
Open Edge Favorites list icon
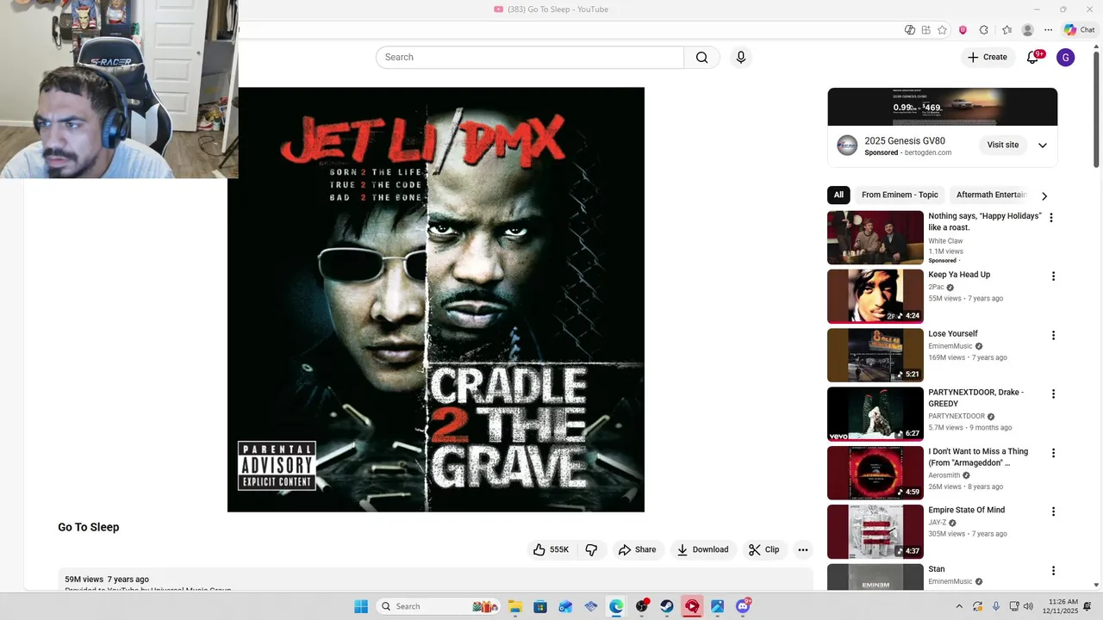(1006, 30)
